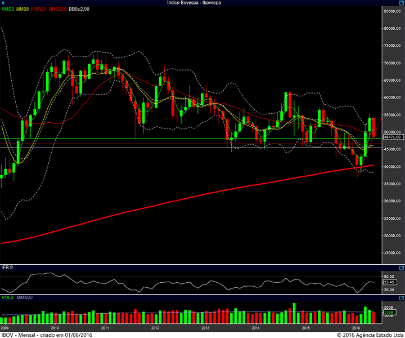Screen dimensions: 405x338
Task: Select the BB9±2,00 Bollinger Bands label
Action: click(80, 10)
